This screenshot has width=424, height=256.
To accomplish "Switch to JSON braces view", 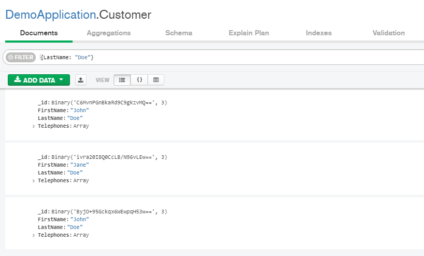I will pos(139,80).
